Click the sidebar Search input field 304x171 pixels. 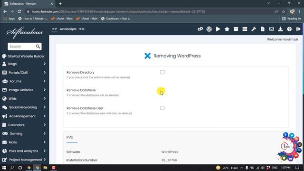pyautogui.click(x=22, y=47)
